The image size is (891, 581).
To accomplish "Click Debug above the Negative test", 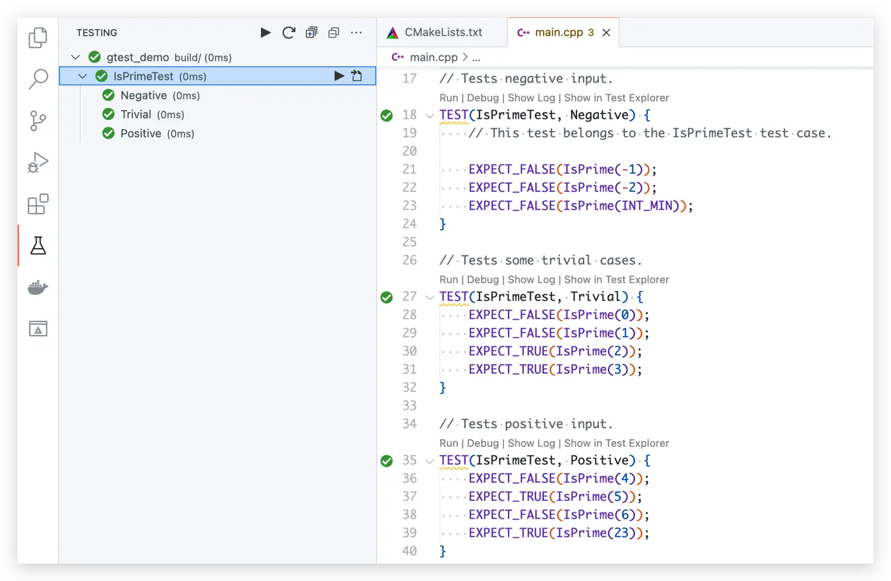I will 482,98.
